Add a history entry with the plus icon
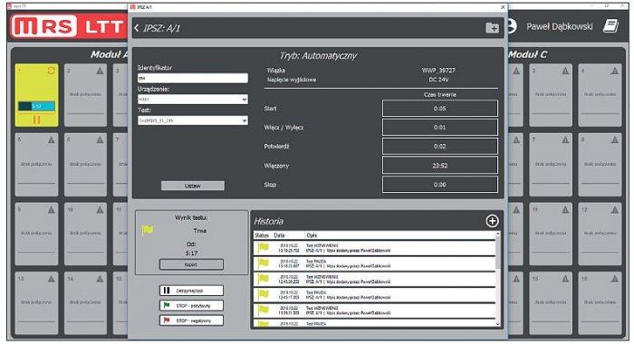This screenshot has height=344, width=634. click(492, 221)
